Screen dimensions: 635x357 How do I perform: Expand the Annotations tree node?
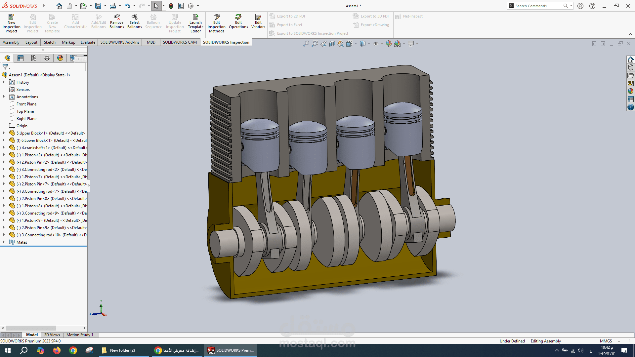(4, 97)
